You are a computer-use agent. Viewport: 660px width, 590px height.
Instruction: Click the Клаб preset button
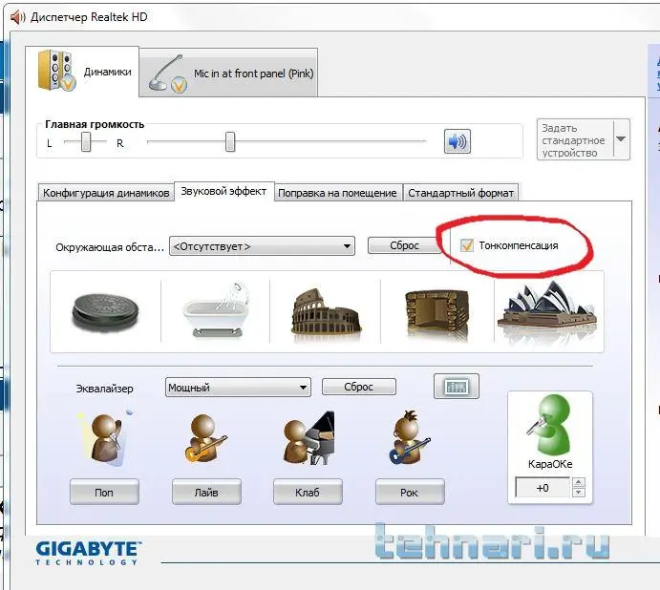click(x=308, y=492)
